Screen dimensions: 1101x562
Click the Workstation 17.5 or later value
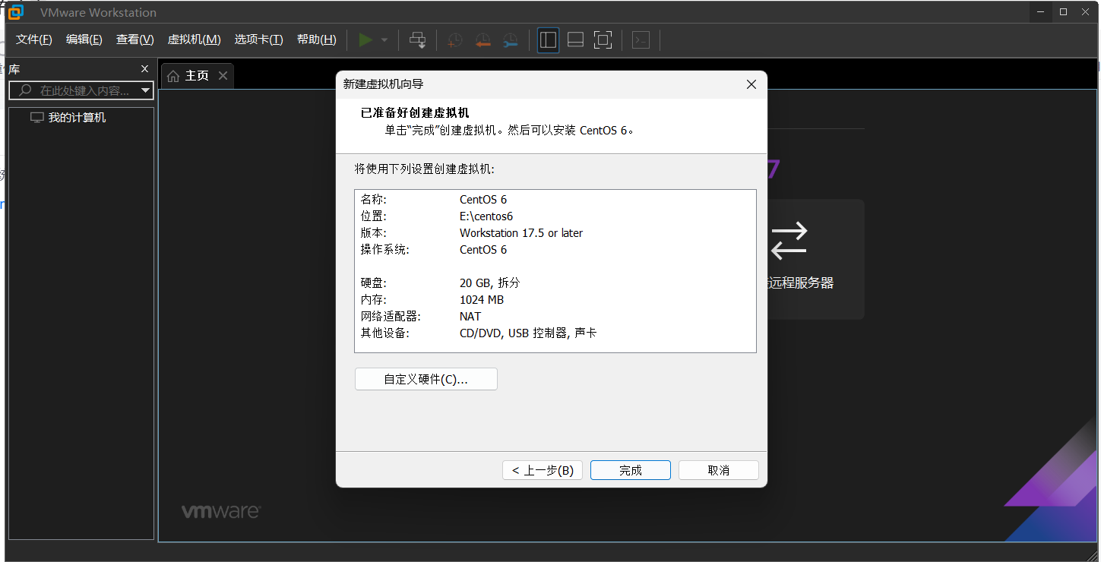click(x=521, y=233)
